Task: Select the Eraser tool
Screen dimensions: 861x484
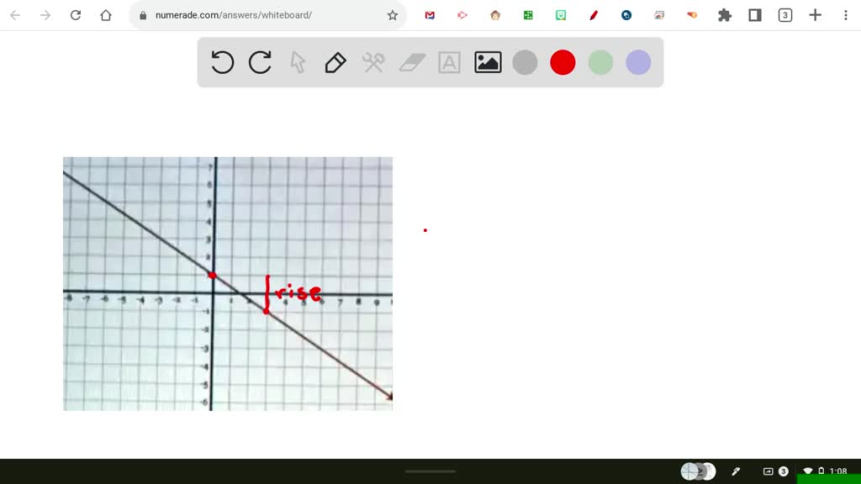Action: (410, 61)
